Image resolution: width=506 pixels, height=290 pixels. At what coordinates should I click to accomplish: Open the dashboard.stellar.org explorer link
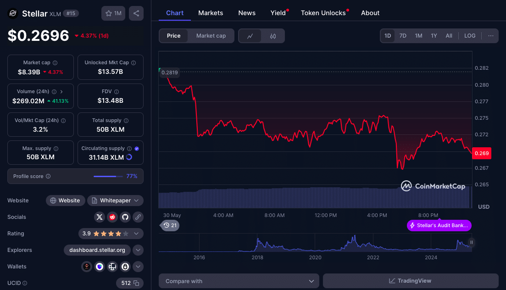click(97, 250)
